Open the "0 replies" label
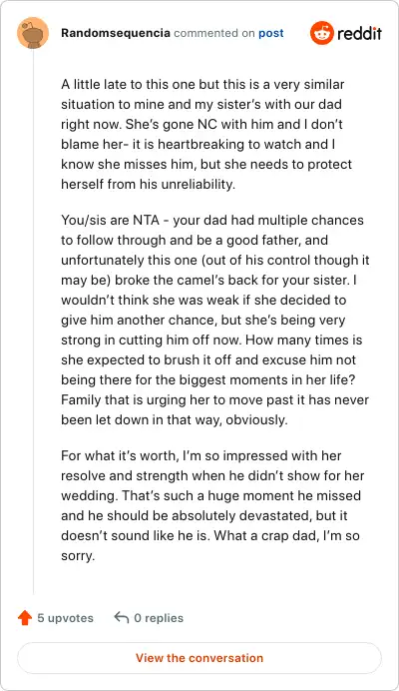 [x=159, y=618]
